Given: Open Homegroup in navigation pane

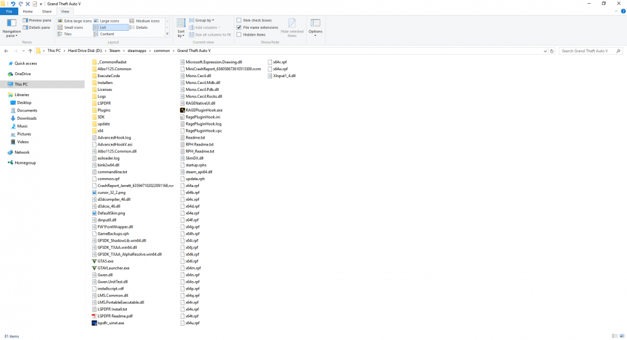Looking at the screenshot, I should [25, 162].
